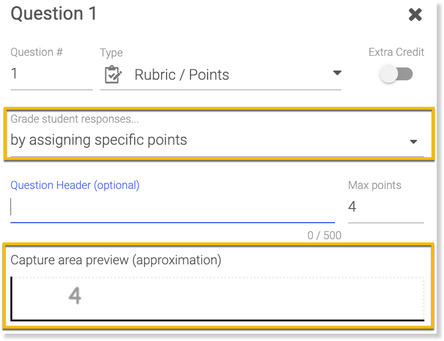The height and width of the screenshot is (341, 444).
Task: Select the "Rubric / Points" type field
Action: click(182, 75)
